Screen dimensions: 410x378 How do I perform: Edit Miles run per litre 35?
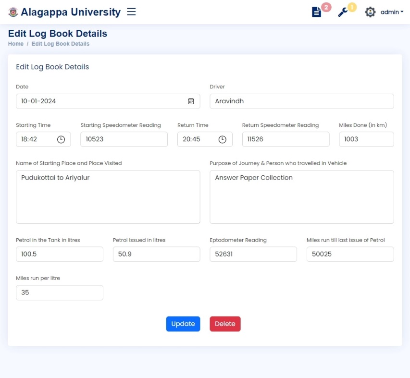60,293
